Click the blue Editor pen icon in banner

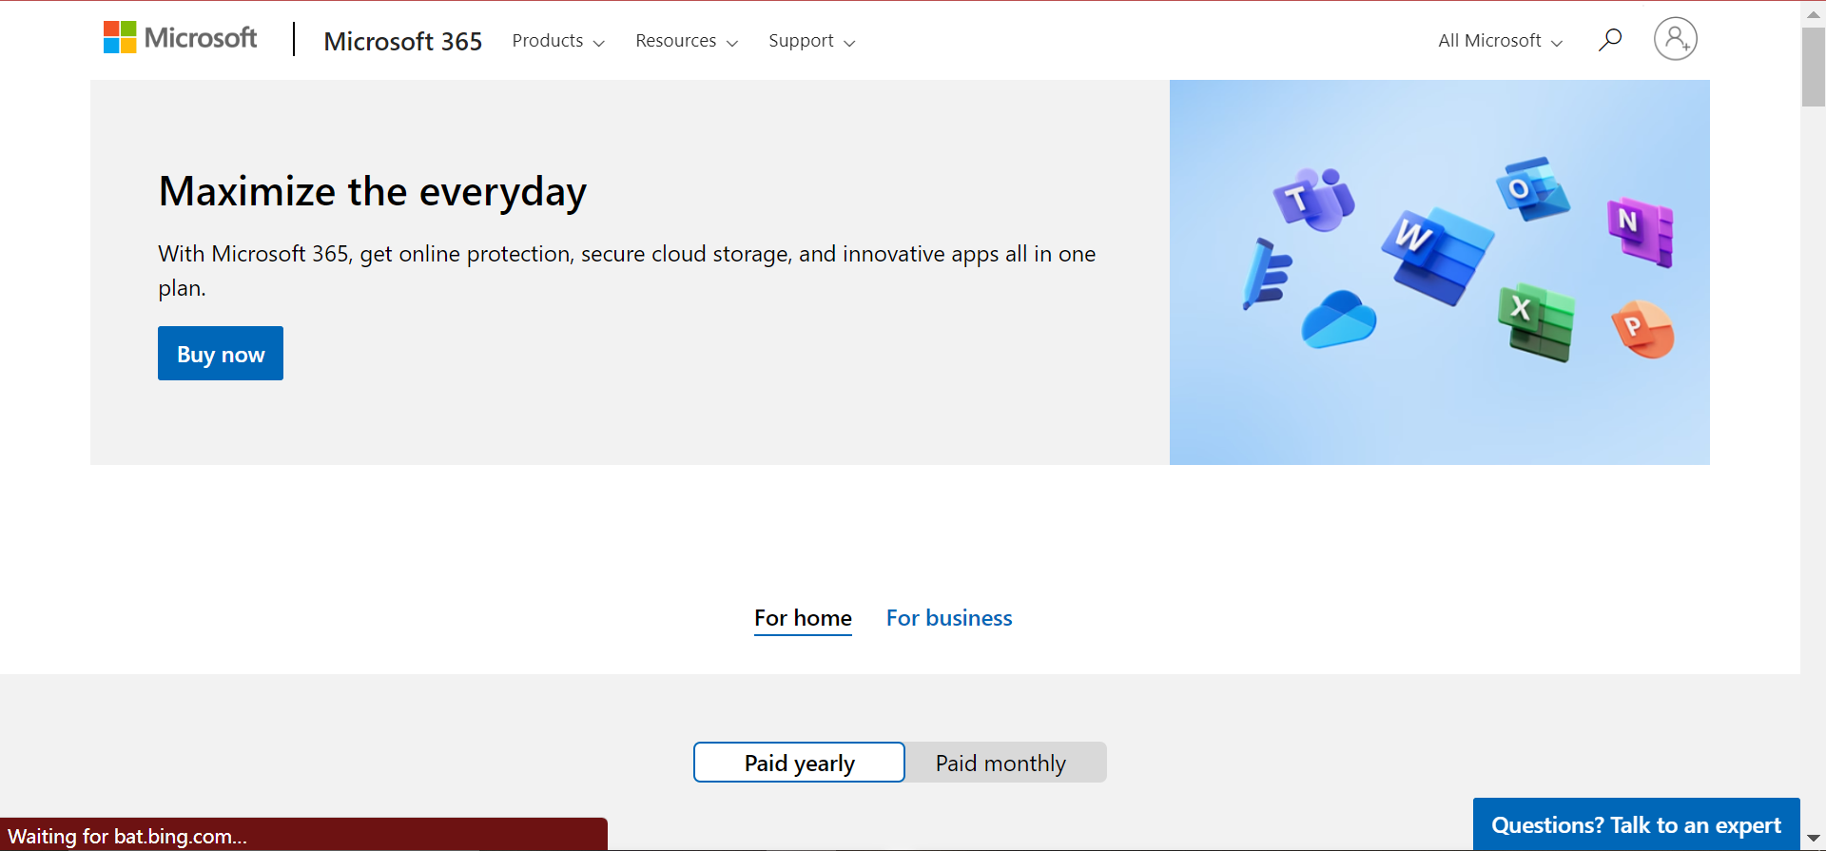pyautogui.click(x=1267, y=274)
